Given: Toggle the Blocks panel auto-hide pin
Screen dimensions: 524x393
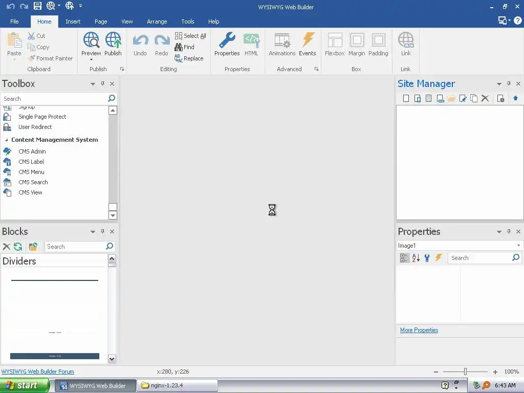Looking at the screenshot, I should 102,231.
